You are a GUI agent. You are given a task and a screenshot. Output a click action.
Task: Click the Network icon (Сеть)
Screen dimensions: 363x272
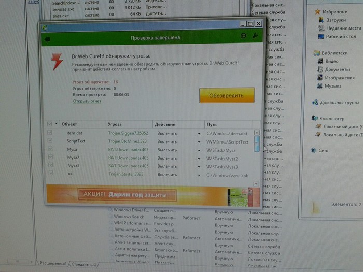click(315, 150)
